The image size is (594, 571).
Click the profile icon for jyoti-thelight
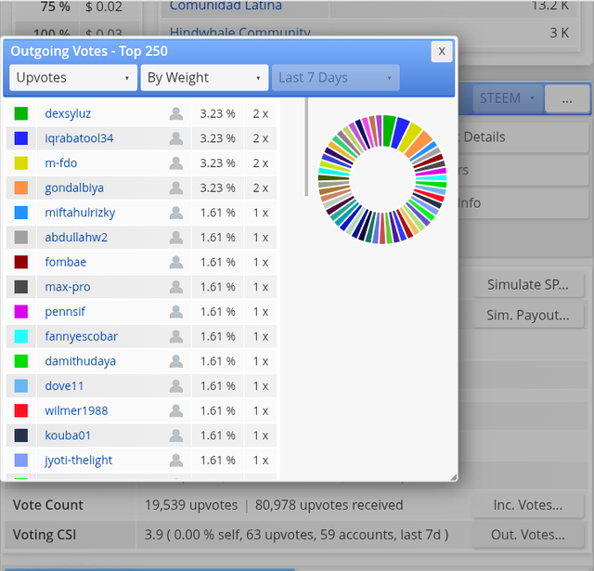(x=176, y=461)
